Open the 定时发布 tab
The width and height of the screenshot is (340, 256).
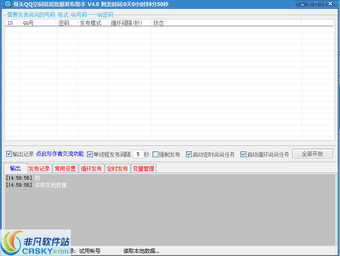tap(117, 169)
